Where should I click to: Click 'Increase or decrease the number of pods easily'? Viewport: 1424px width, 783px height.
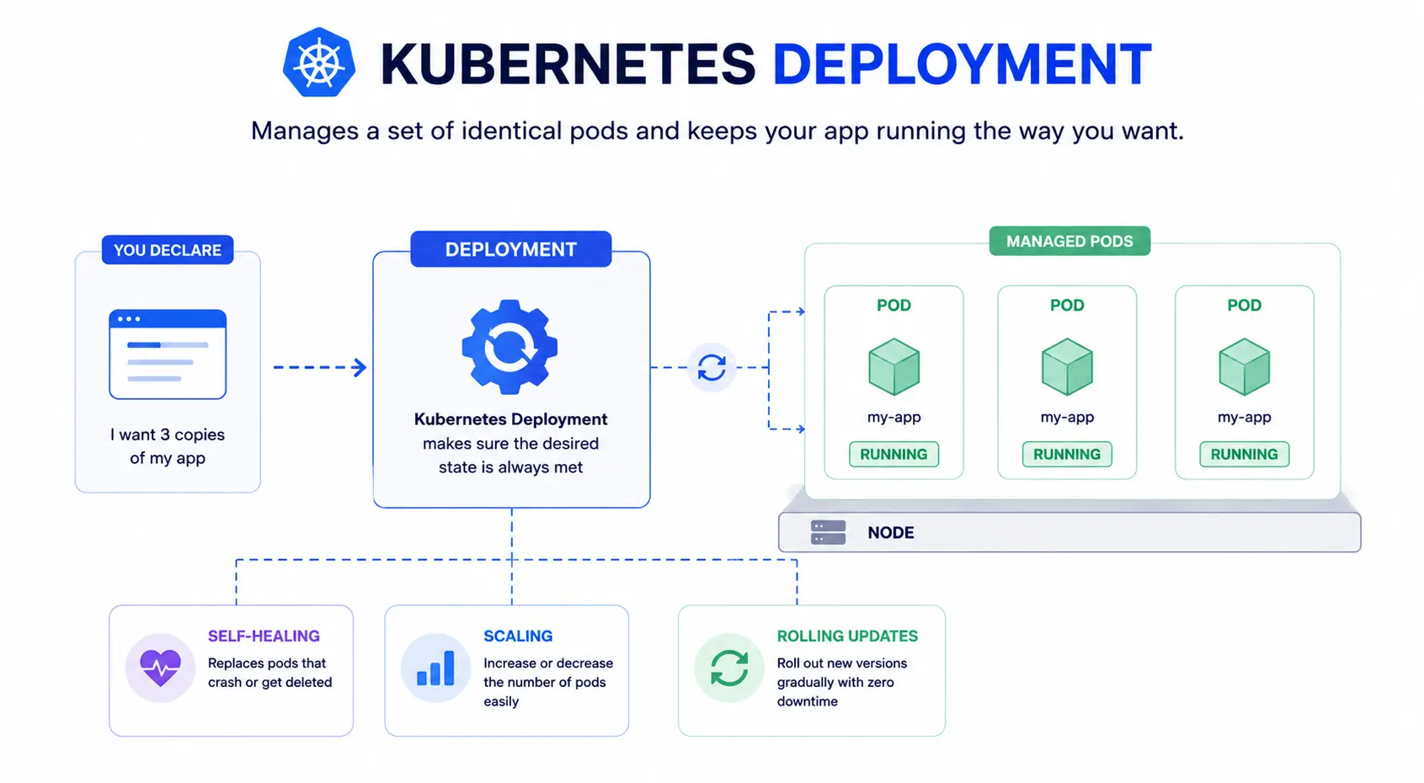[x=548, y=682]
